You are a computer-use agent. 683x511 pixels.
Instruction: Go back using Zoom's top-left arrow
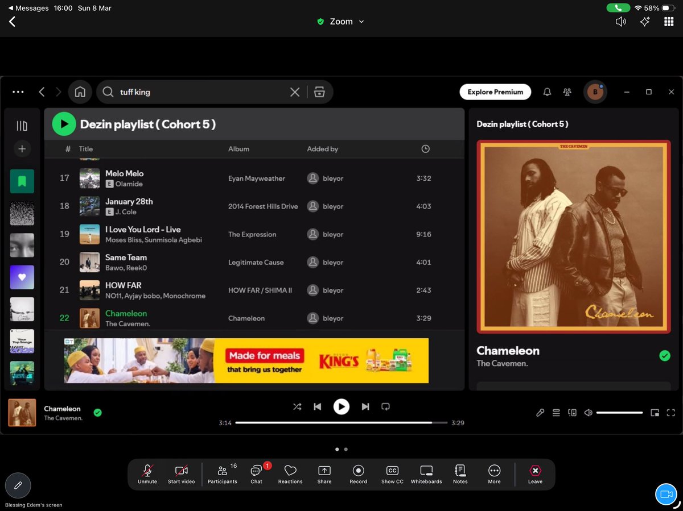(x=12, y=22)
